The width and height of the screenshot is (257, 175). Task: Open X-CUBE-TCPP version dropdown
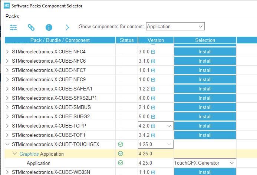[x=156, y=126]
